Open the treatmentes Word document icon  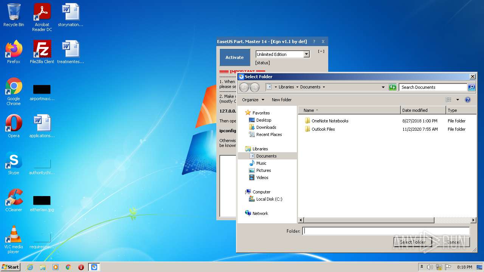70,52
